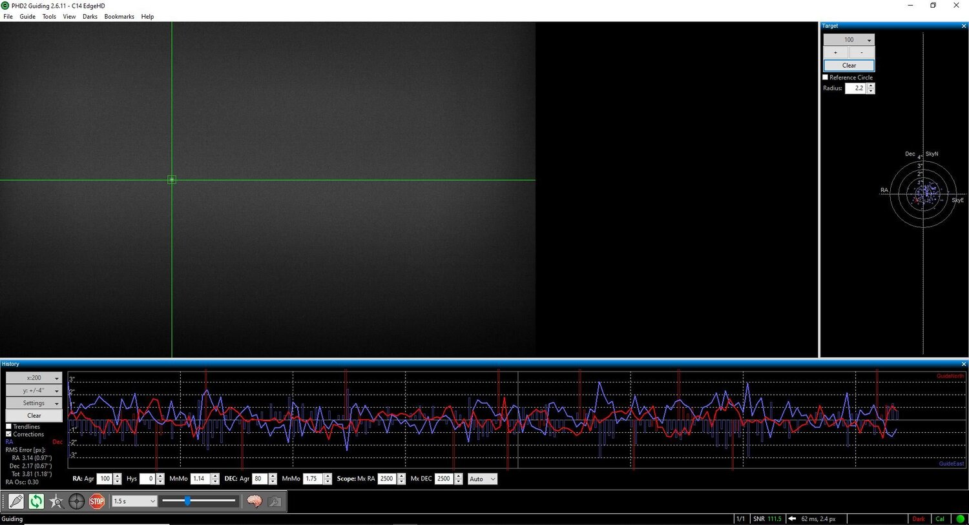Screen dimensions: 969x525
Task: Click the 'Guiding' status bar text
Action: [x=12, y=519]
